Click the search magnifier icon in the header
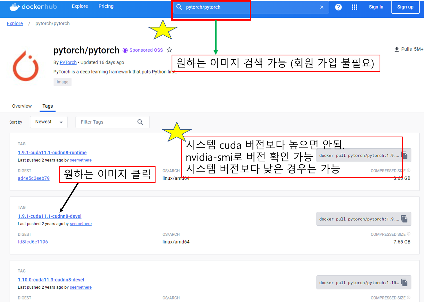The width and height of the screenshot is (424, 302). coord(179,7)
